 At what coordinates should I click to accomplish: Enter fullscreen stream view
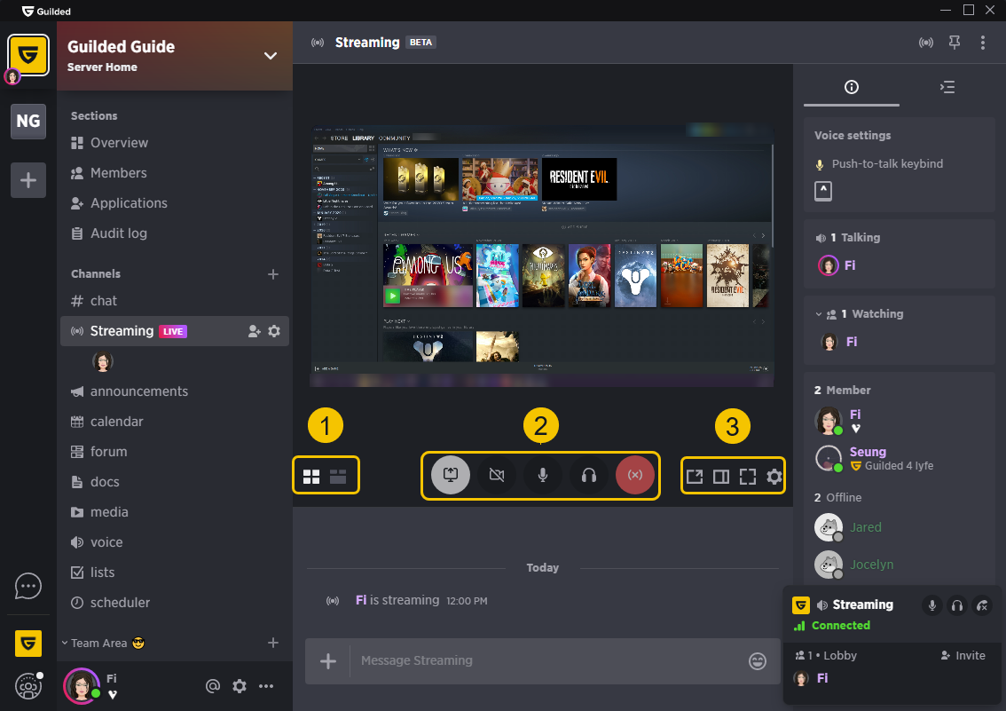pos(748,476)
